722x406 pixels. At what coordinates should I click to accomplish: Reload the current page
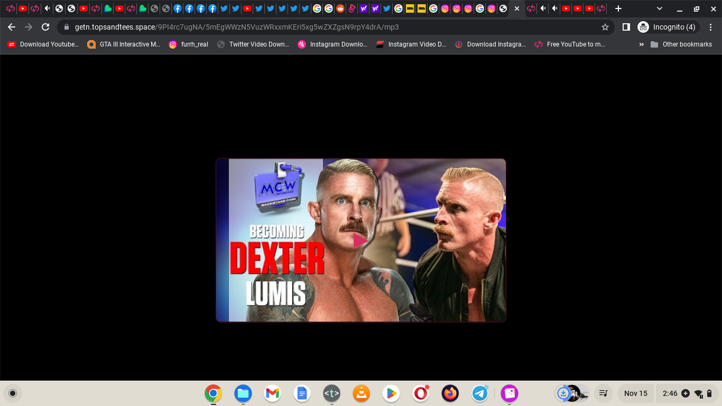tap(45, 27)
